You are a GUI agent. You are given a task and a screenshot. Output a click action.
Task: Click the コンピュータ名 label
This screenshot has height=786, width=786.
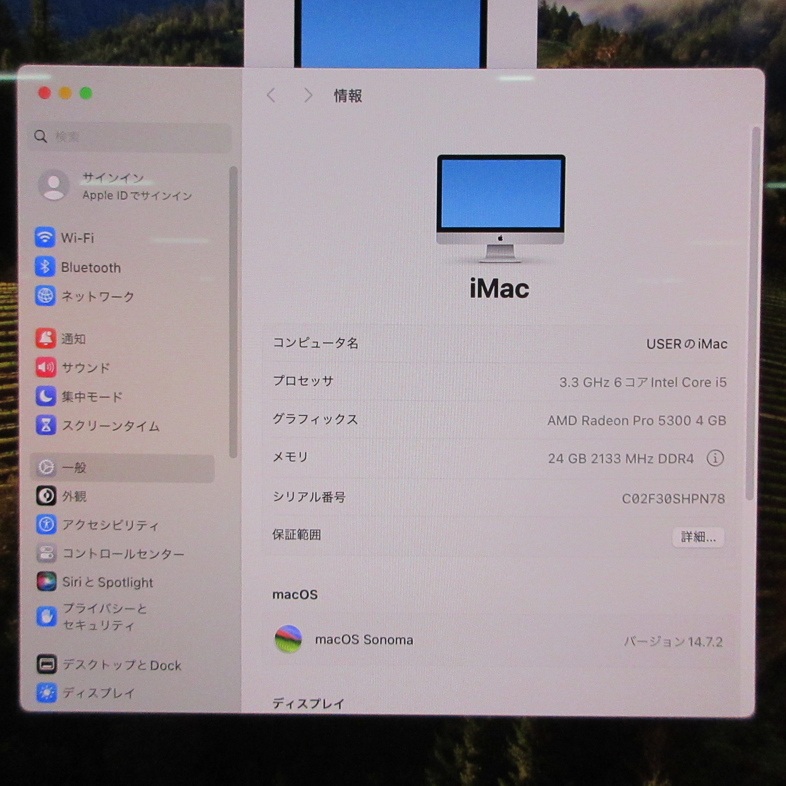(x=315, y=343)
